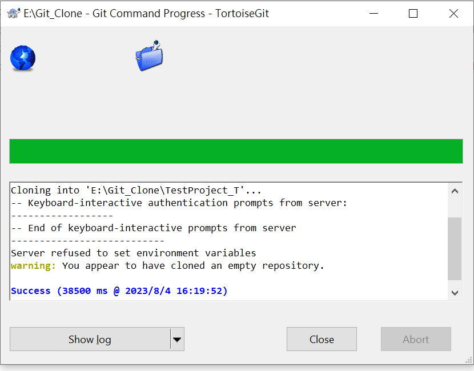Click the resize grip at window corner

coord(468,360)
